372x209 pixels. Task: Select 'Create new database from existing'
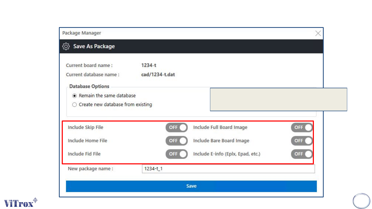point(75,105)
